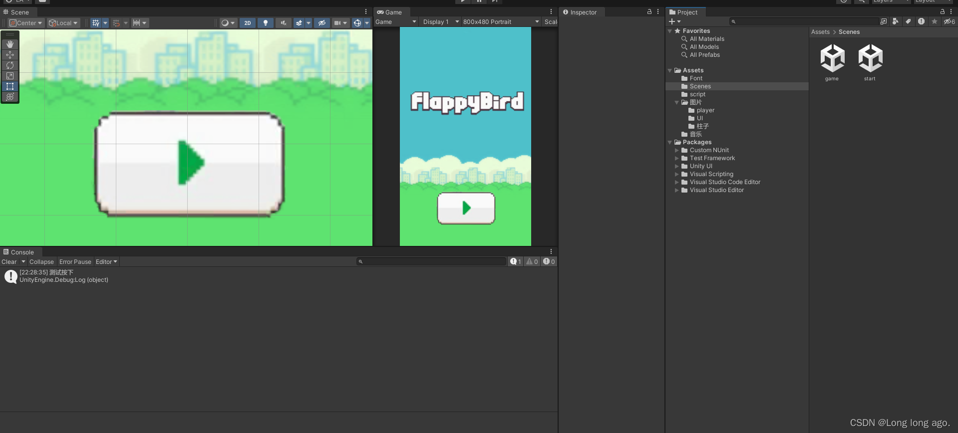
Task: Open the start scene asset
Action: coord(870,62)
